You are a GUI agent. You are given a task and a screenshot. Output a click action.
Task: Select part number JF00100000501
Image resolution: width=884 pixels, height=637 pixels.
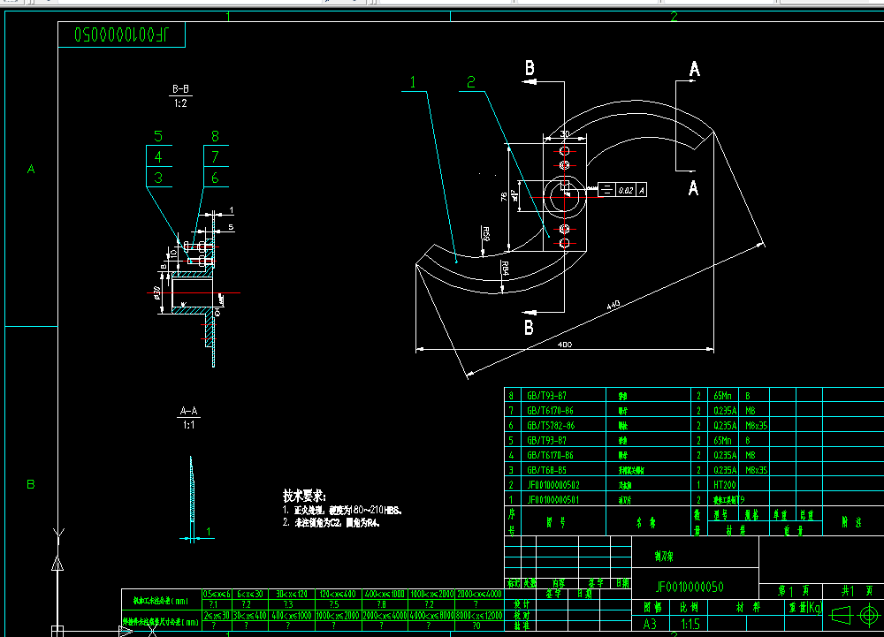(x=553, y=499)
